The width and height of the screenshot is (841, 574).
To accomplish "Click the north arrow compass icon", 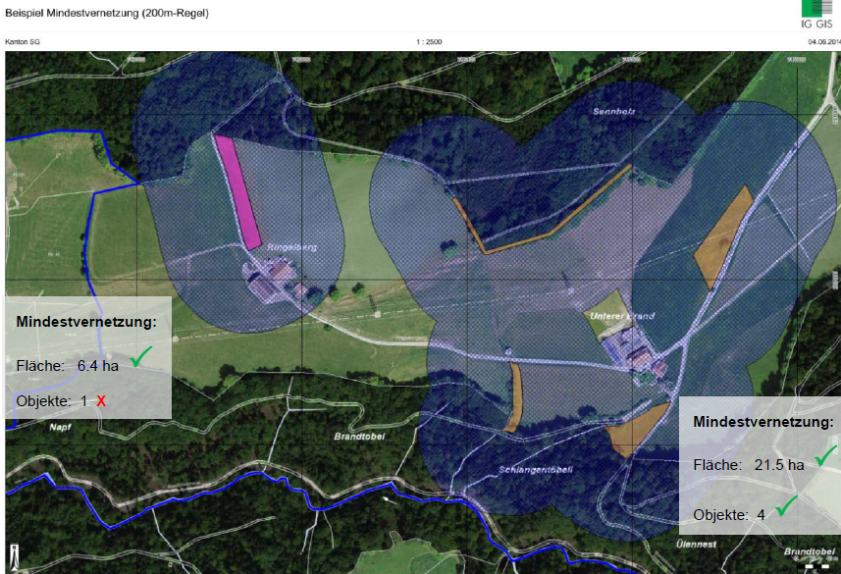I will (15, 555).
